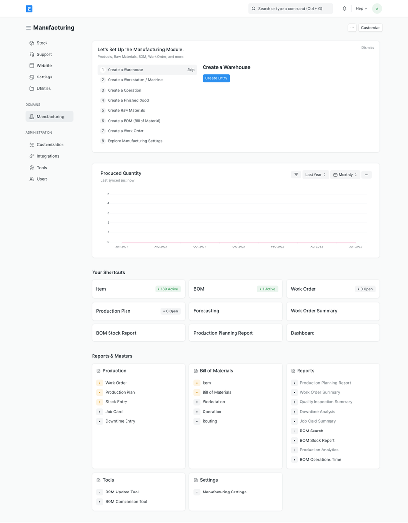Expand the Help menu
This screenshot has width=408, height=523.
click(361, 8)
